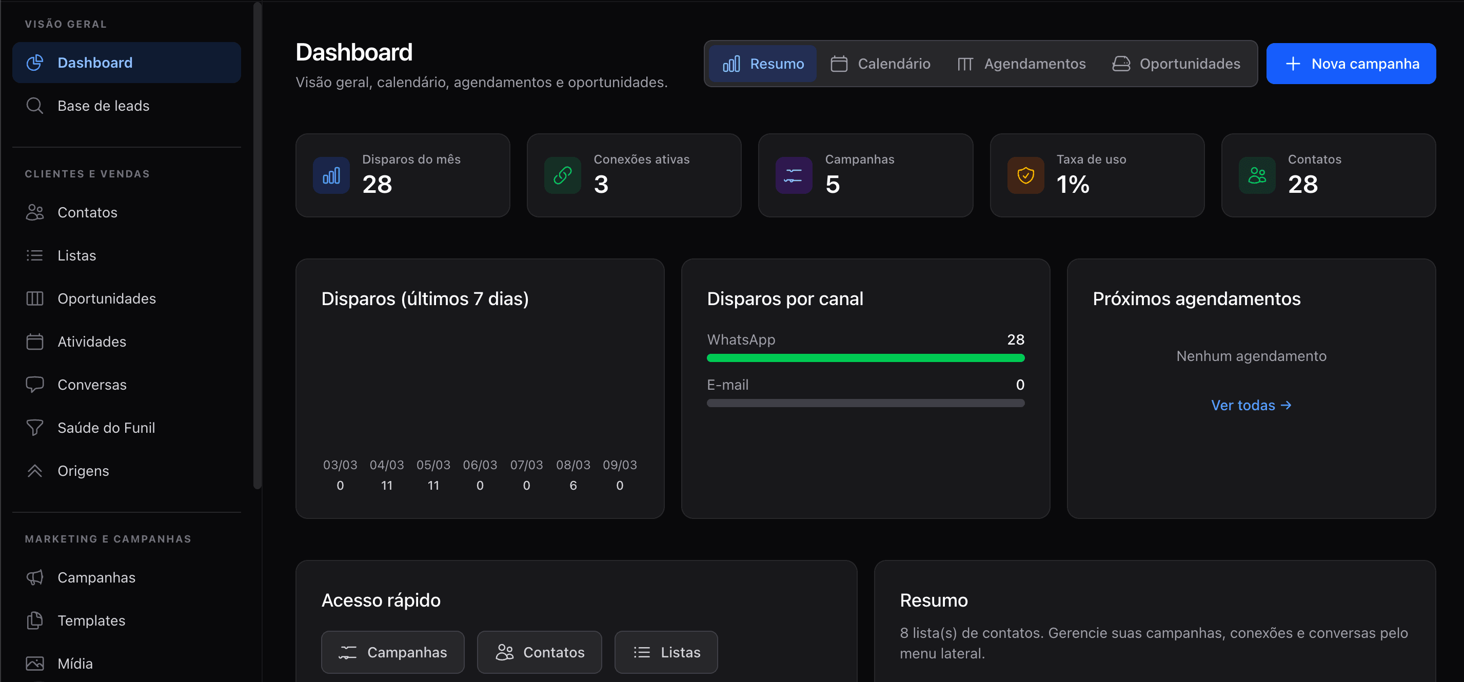This screenshot has height=682, width=1464.
Task: Click the WhatsApp progress bar
Action: 865,358
